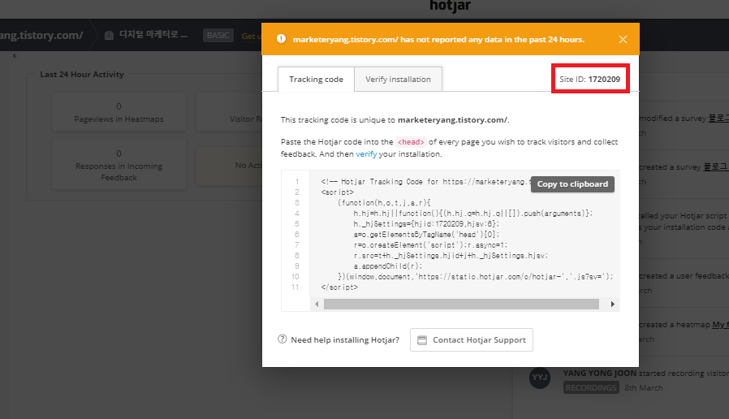Open the verify link in instructions
Image resolution: width=729 pixels, height=419 pixels.
pos(366,154)
